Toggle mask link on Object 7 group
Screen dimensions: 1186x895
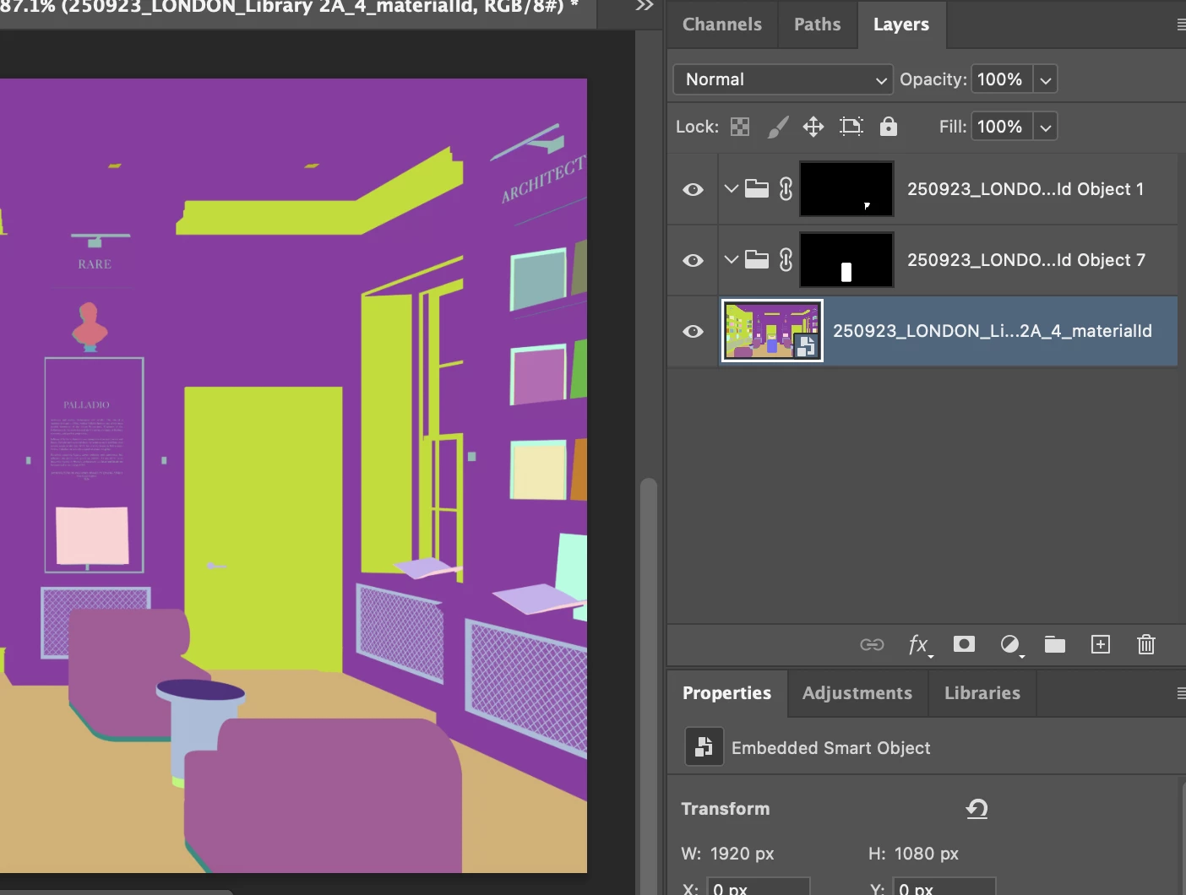pyautogui.click(x=786, y=260)
